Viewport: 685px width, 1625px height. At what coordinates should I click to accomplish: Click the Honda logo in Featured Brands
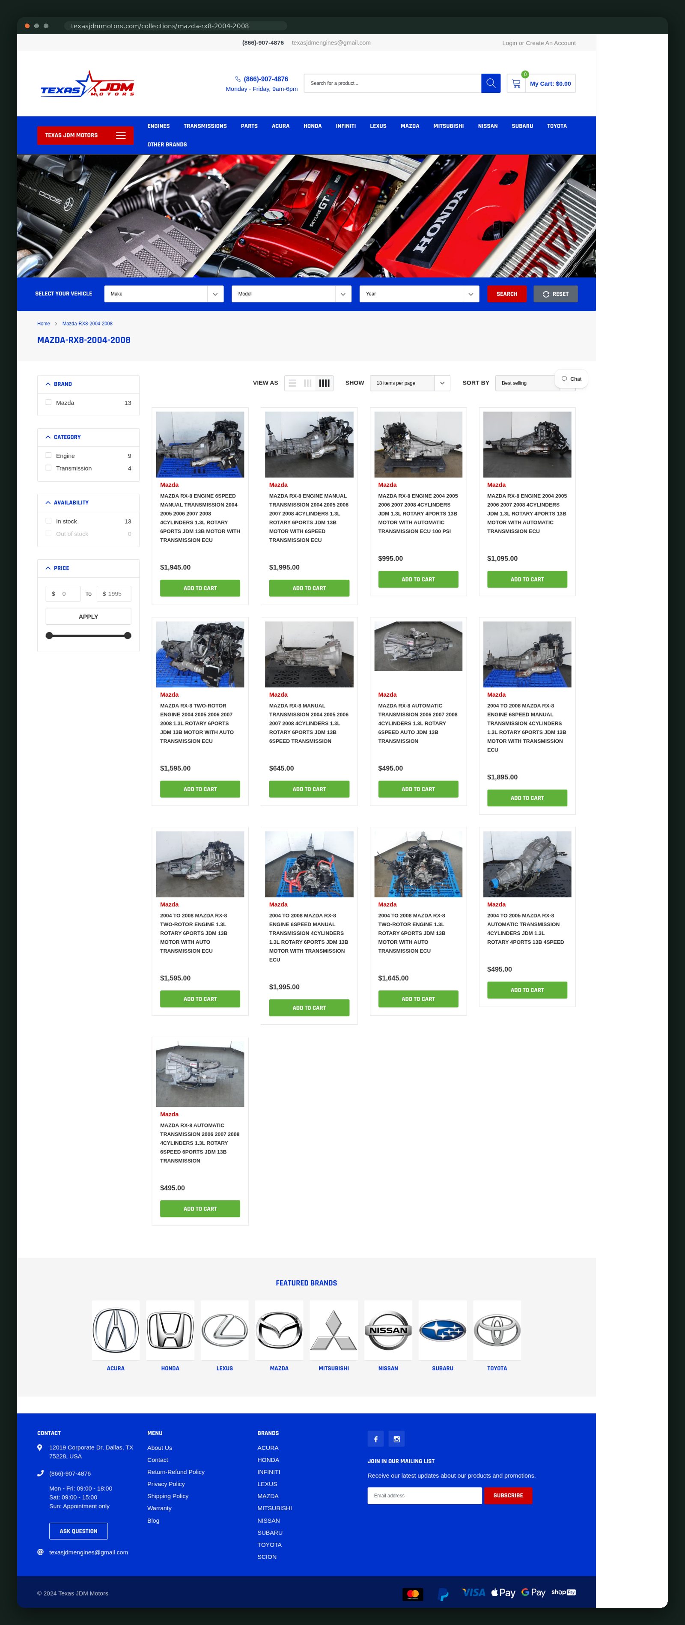coord(170,1330)
